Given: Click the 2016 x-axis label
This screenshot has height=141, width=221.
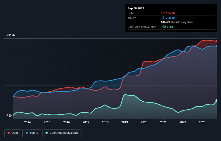Looking at the screenshot, I should 66,122.
